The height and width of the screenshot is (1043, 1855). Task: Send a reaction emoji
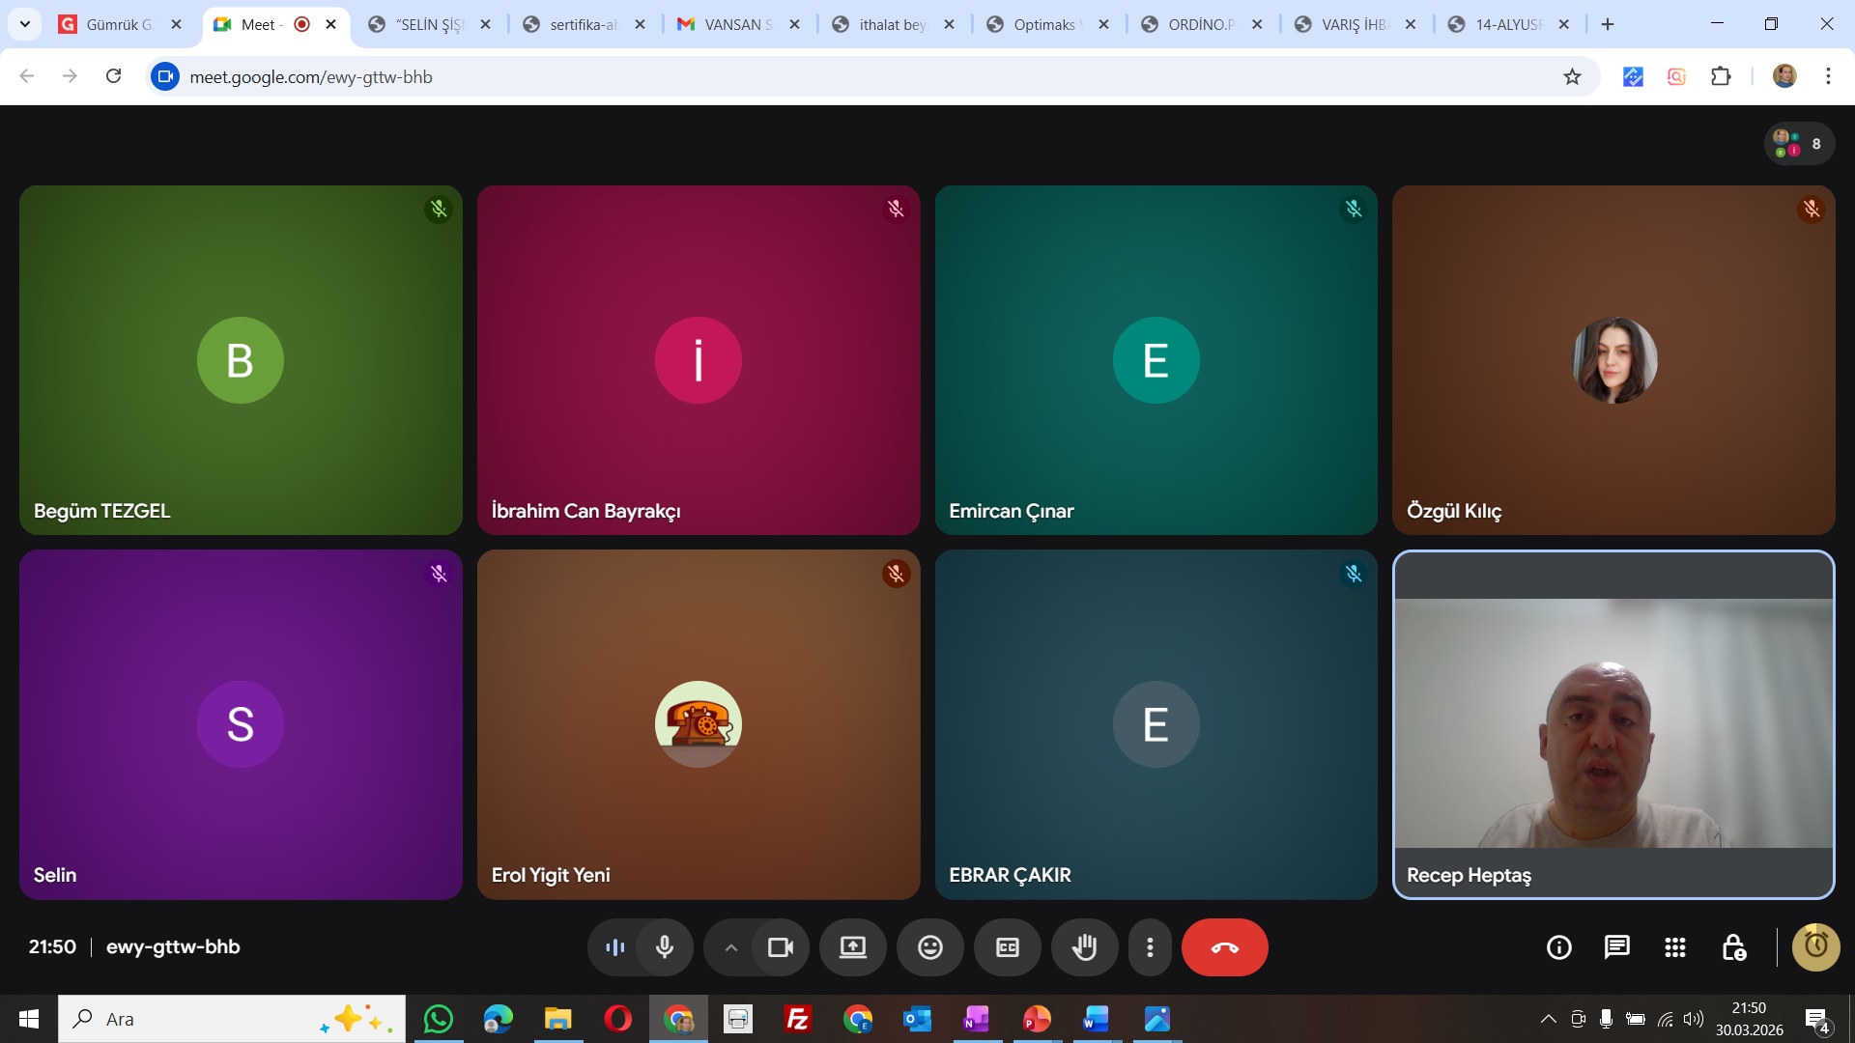tap(929, 947)
